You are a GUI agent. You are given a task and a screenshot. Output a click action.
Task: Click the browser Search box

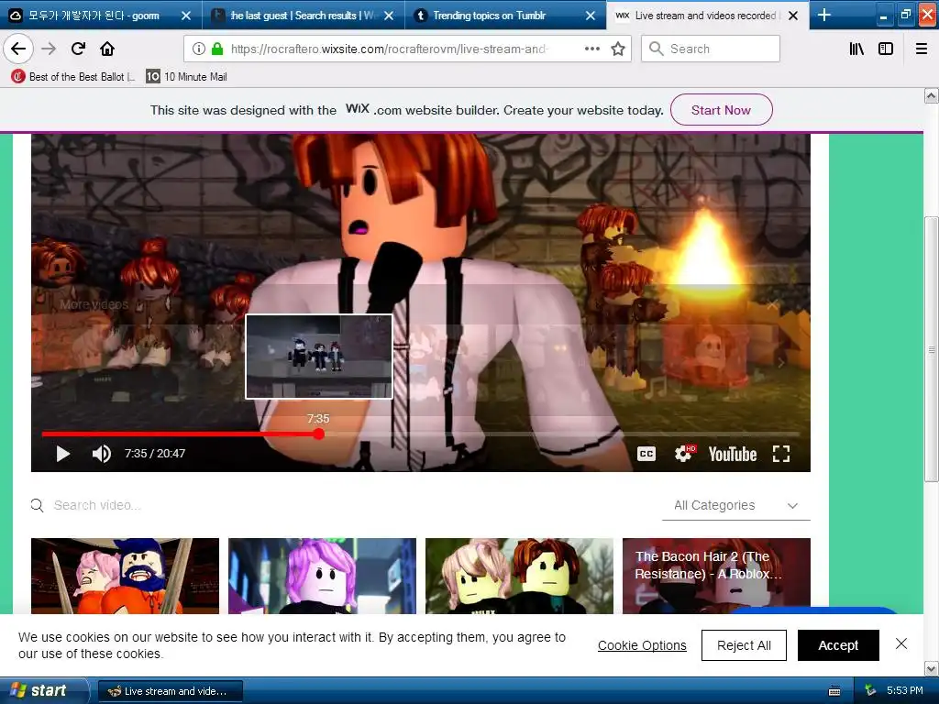pyautogui.click(x=711, y=49)
